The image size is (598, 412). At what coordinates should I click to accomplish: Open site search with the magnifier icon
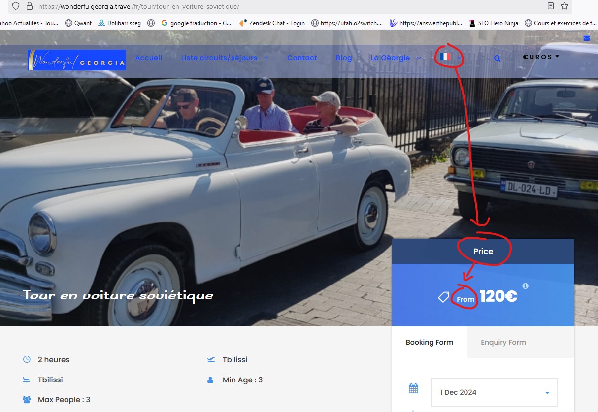(497, 58)
